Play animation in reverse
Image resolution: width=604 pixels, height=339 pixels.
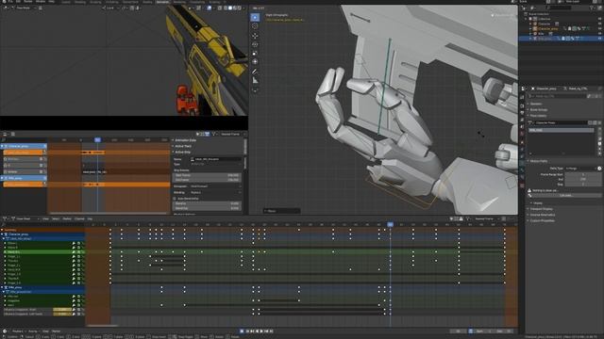pos(257,331)
